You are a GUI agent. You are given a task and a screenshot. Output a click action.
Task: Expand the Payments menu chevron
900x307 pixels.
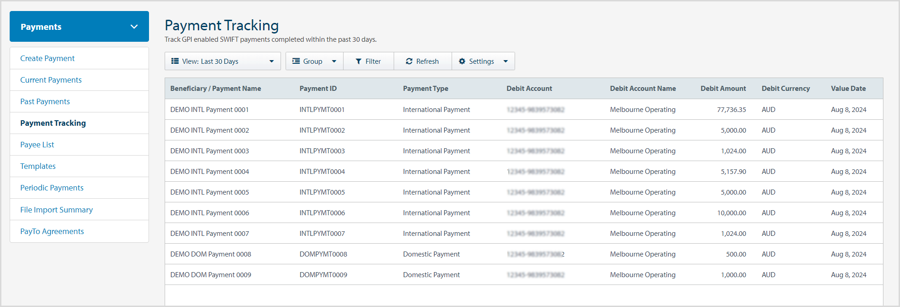(x=134, y=27)
